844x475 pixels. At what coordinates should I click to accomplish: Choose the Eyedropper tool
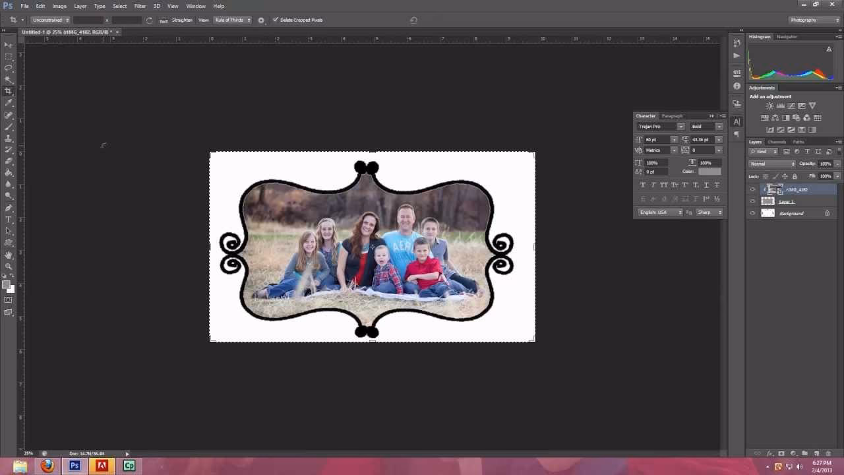point(8,102)
